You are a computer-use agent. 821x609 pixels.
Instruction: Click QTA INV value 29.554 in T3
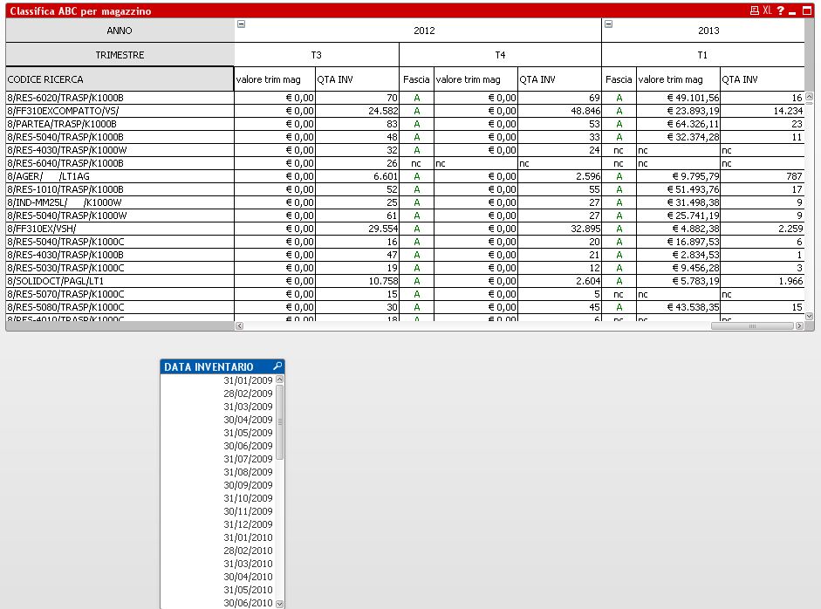357,229
